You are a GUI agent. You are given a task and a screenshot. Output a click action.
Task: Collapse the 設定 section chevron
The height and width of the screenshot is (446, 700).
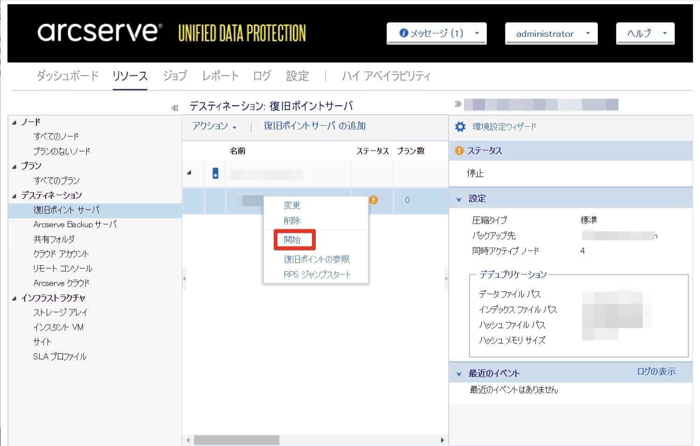[459, 199]
